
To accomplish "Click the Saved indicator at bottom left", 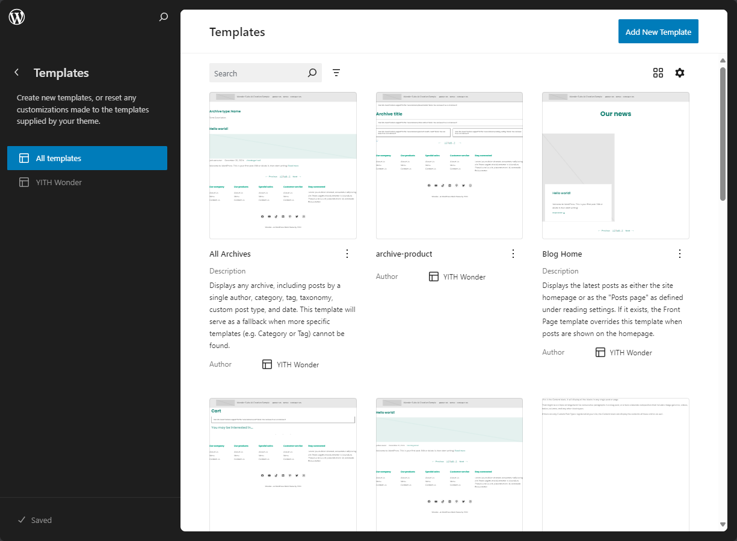I will click(34, 520).
